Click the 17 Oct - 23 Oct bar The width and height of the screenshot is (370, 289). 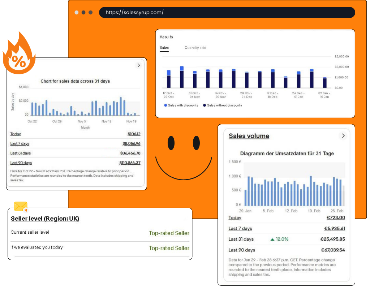168,79
